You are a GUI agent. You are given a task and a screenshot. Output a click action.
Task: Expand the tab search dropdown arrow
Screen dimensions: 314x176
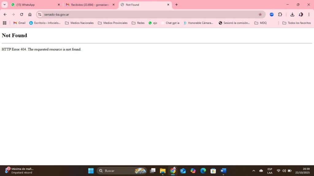coord(5,5)
